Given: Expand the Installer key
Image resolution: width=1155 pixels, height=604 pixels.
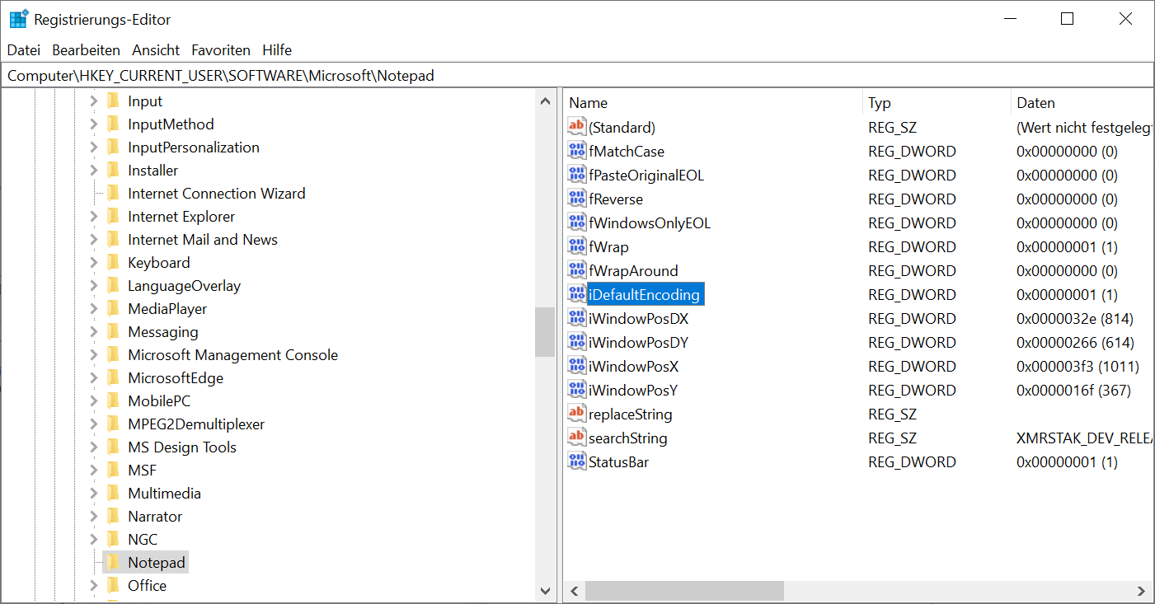Looking at the screenshot, I should (x=94, y=171).
